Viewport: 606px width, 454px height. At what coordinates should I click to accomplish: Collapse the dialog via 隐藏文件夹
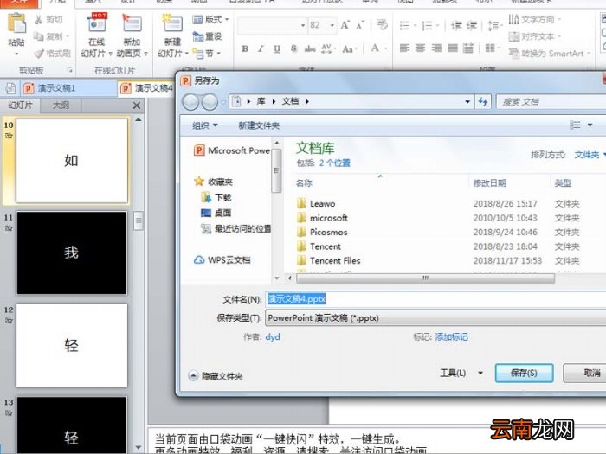(216, 376)
